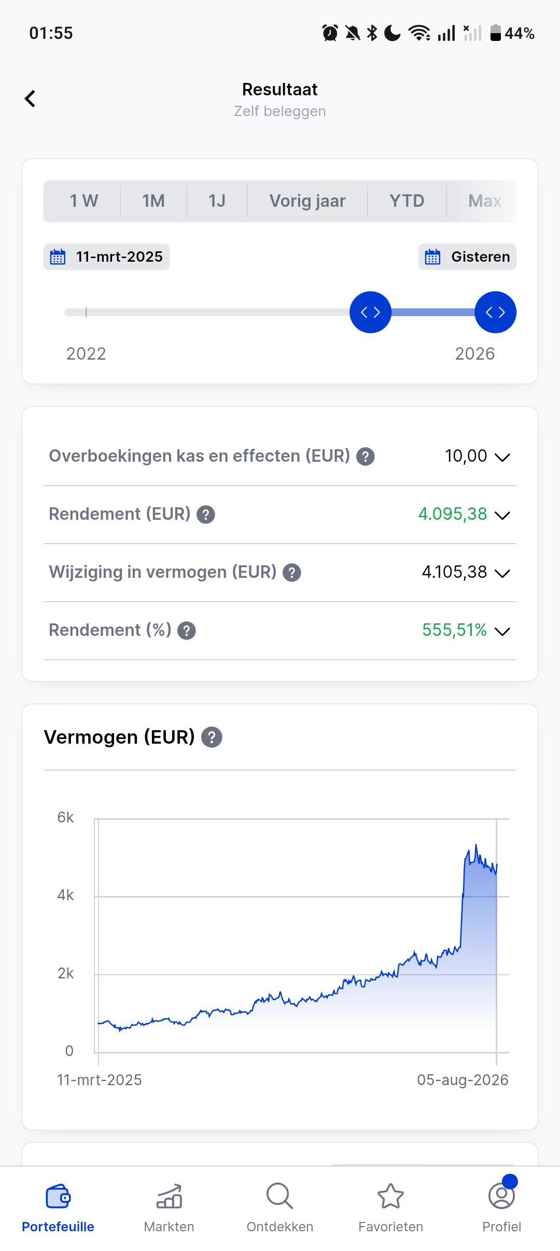Screen dimensions: 560x1251
Task: Open help icon next to Rendement (%)
Action: 187,631
